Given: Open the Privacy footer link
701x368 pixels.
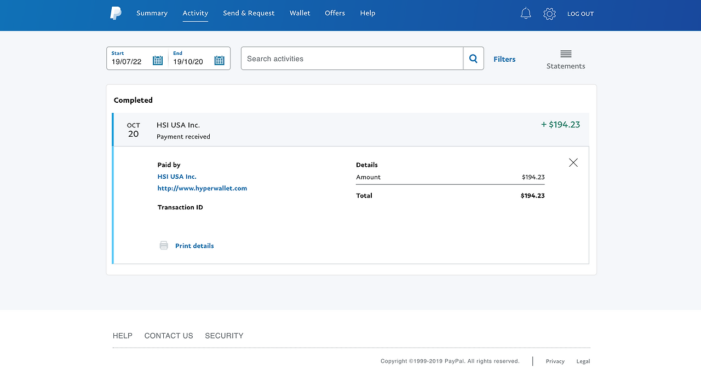Looking at the screenshot, I should click(555, 361).
